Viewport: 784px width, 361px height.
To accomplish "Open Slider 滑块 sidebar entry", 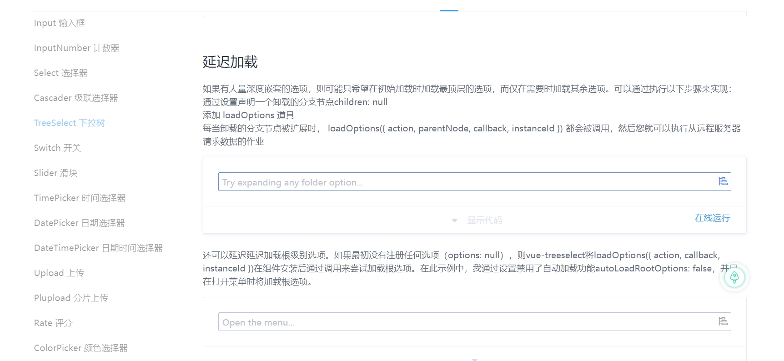I will [55, 173].
